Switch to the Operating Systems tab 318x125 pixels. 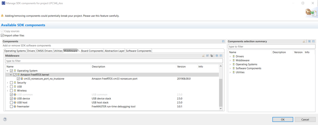[x=15, y=51]
